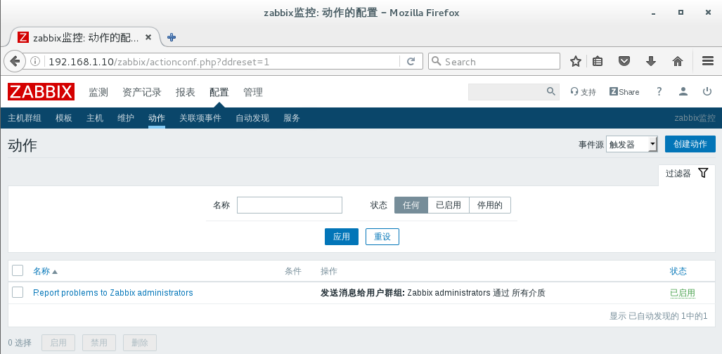Open Firefox bookmarks list icon

pos(598,61)
